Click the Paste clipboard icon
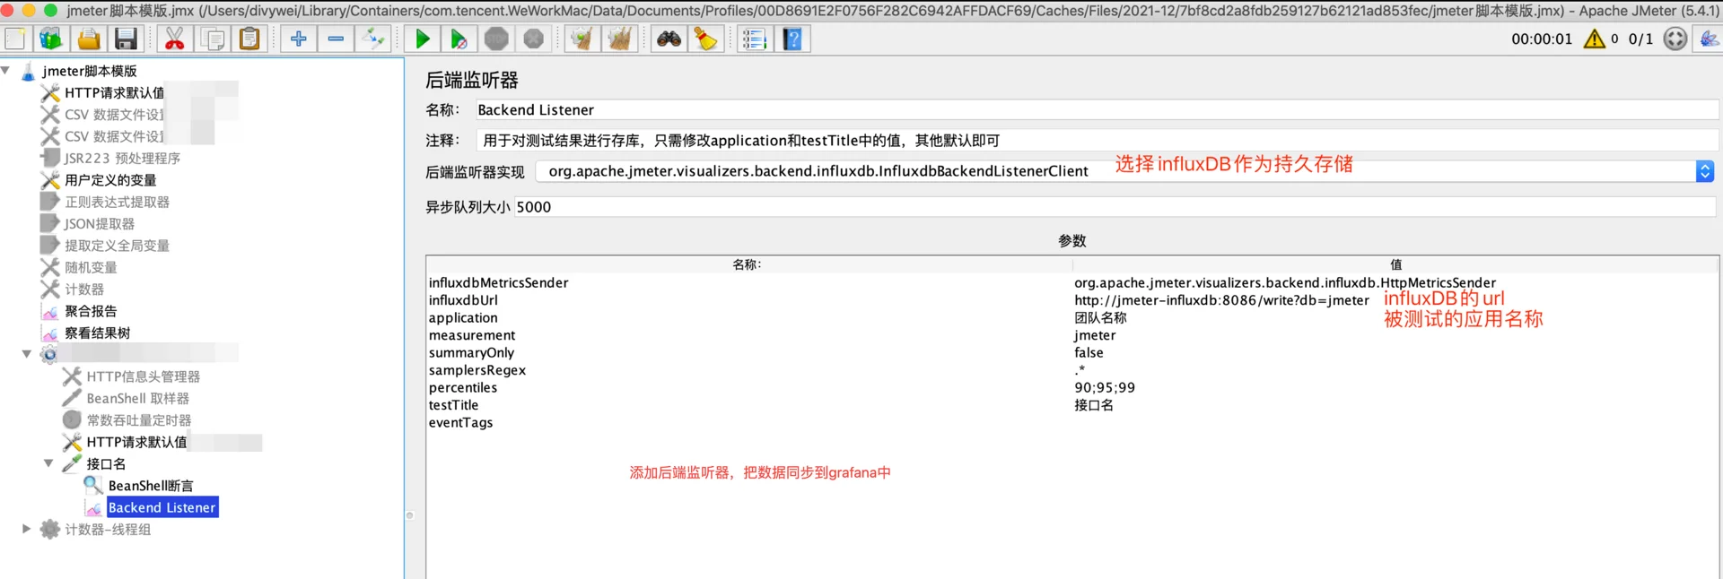 249,39
